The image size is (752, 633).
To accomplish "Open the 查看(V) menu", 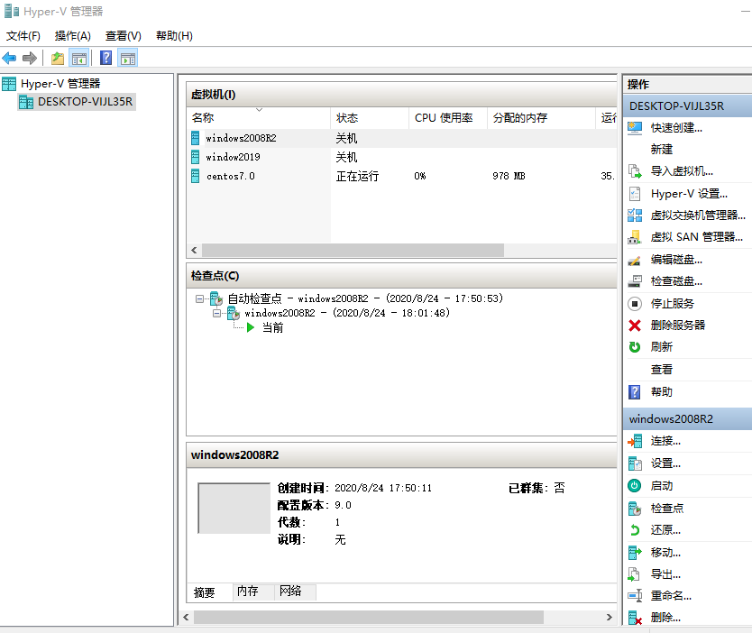I will (x=124, y=36).
